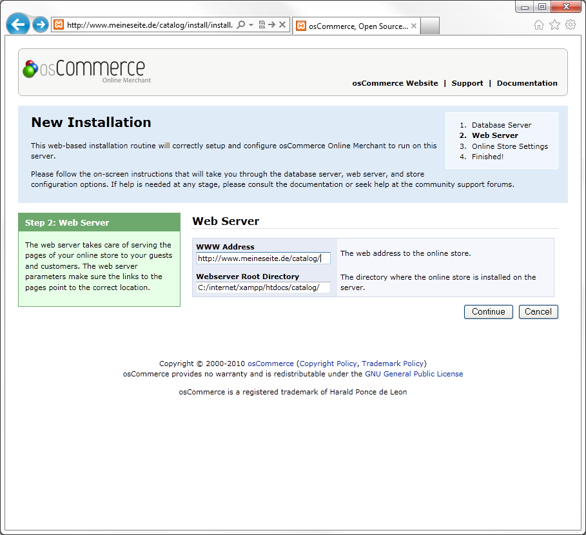The width and height of the screenshot is (586, 535).
Task: Close the osCommerce browser tab
Action: point(414,26)
